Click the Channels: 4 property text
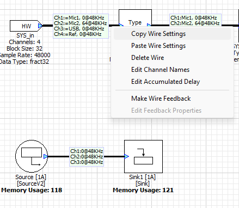This screenshot has height=208, width=239. [24, 42]
